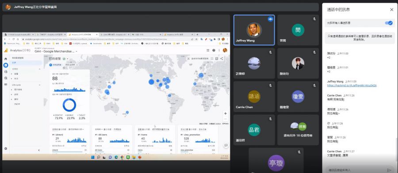Open the Explore icon in Analytics sidebar

(x=6, y=71)
